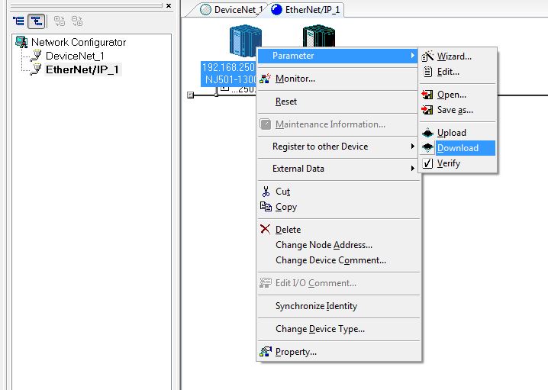Click the Wizard wand icon
The width and height of the screenshot is (548, 390).
[x=427, y=56]
